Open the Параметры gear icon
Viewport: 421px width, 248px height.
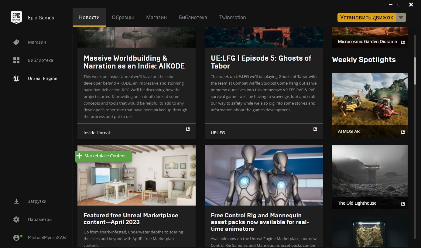[16, 220]
